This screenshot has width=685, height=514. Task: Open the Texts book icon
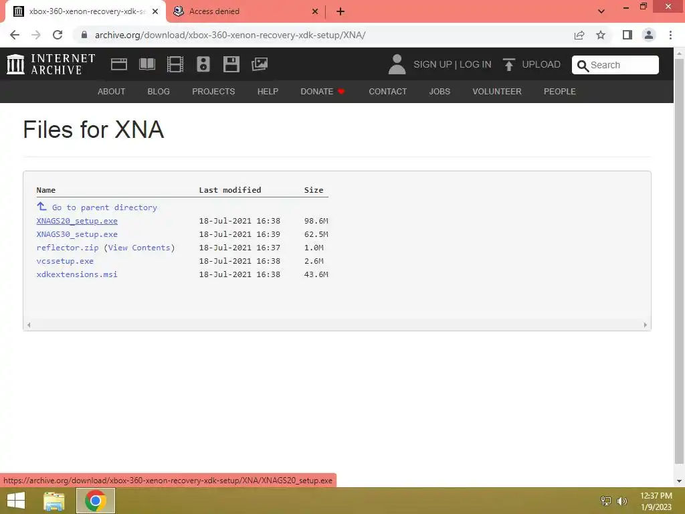coord(146,64)
